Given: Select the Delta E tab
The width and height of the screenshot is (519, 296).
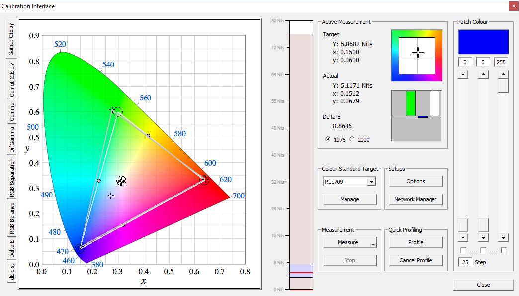Looking at the screenshot, I should point(11,249).
